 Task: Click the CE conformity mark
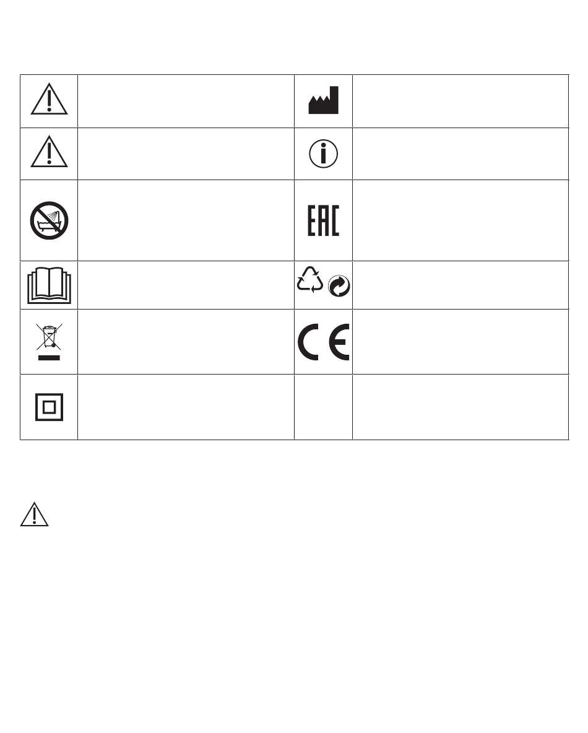point(324,342)
